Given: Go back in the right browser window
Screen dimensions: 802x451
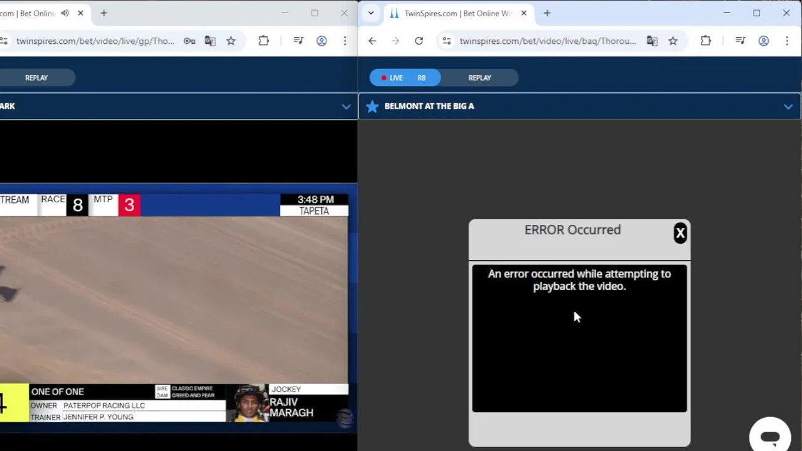Looking at the screenshot, I should point(372,41).
